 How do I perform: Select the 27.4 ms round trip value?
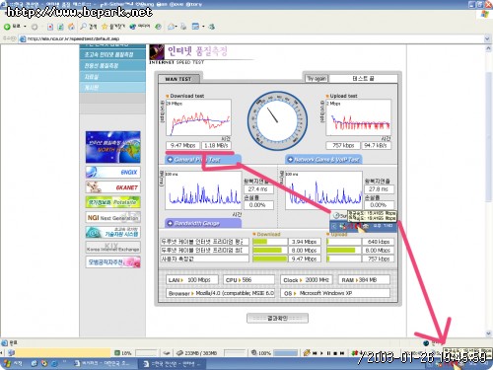[x=258, y=189]
